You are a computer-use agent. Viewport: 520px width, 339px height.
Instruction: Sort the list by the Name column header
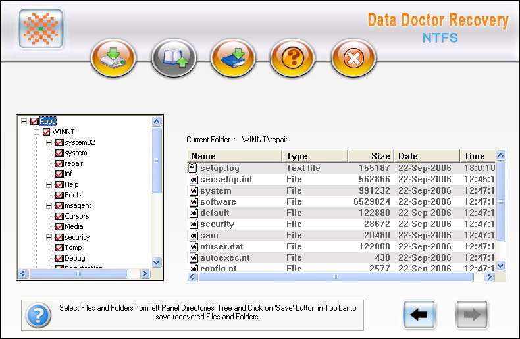point(234,156)
